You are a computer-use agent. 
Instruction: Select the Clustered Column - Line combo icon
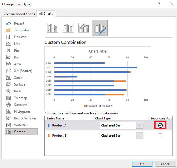[52, 28]
